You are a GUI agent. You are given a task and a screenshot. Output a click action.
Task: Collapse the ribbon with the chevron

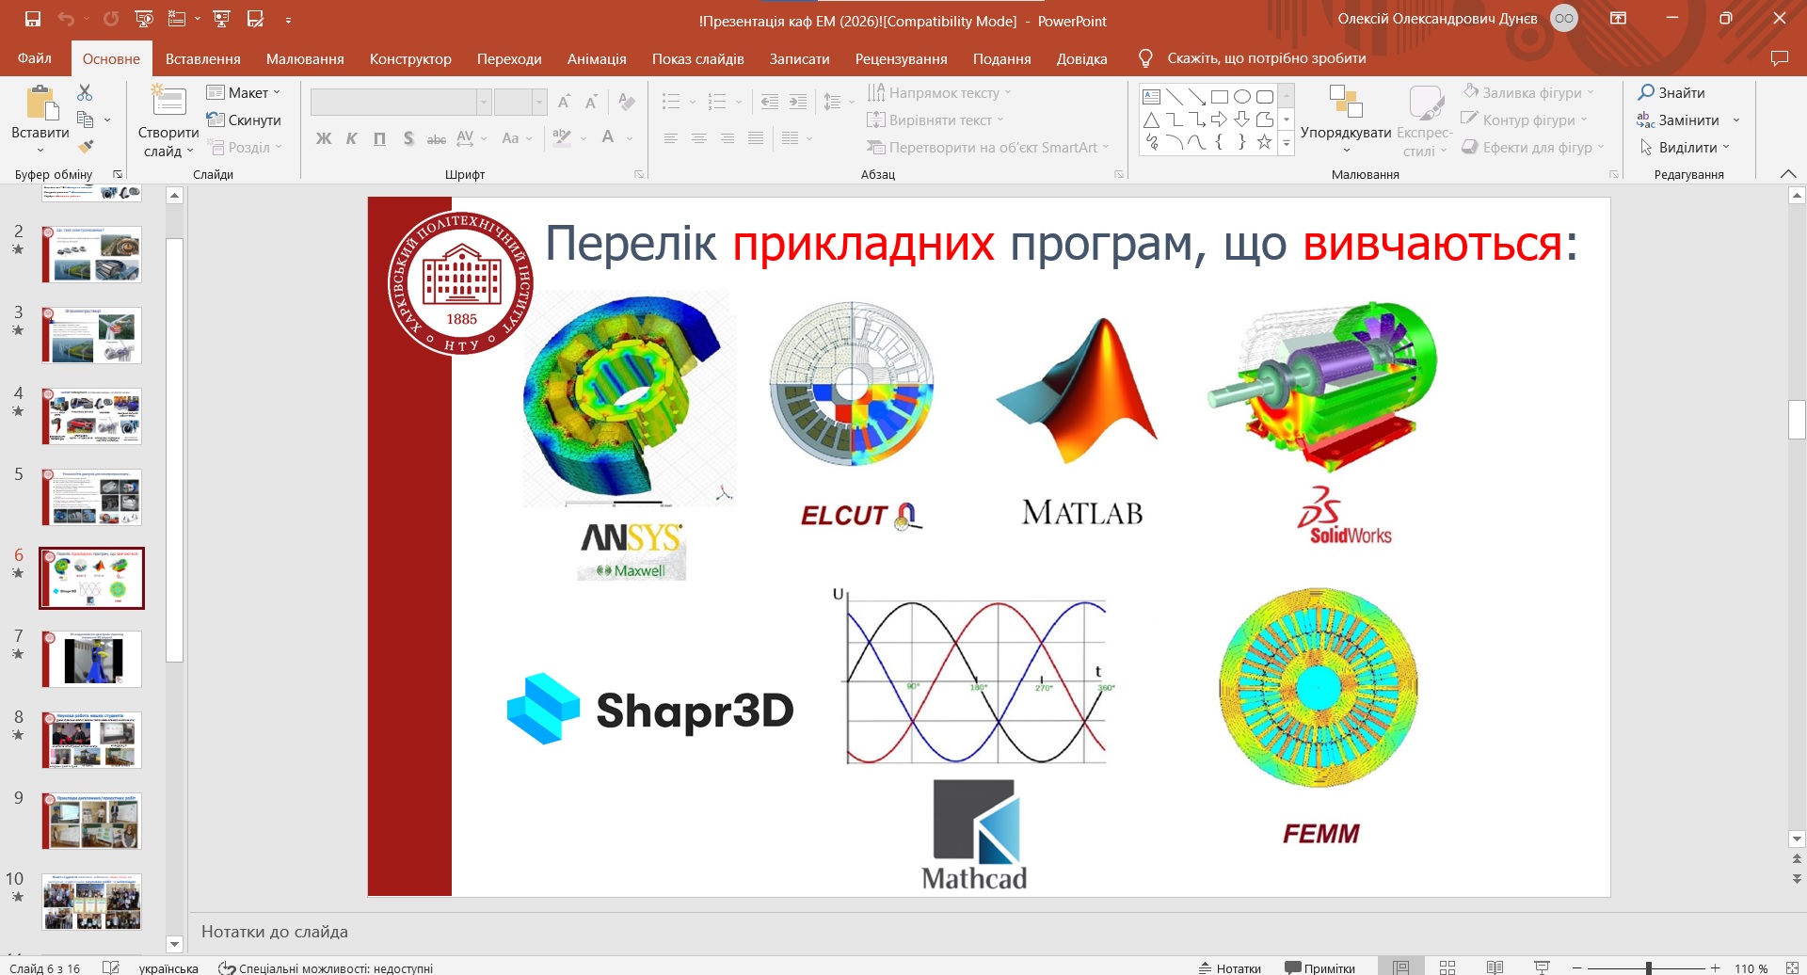click(x=1788, y=174)
